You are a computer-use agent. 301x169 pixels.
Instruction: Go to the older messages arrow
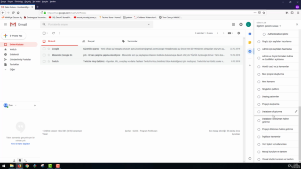pyautogui.click(x=223, y=33)
